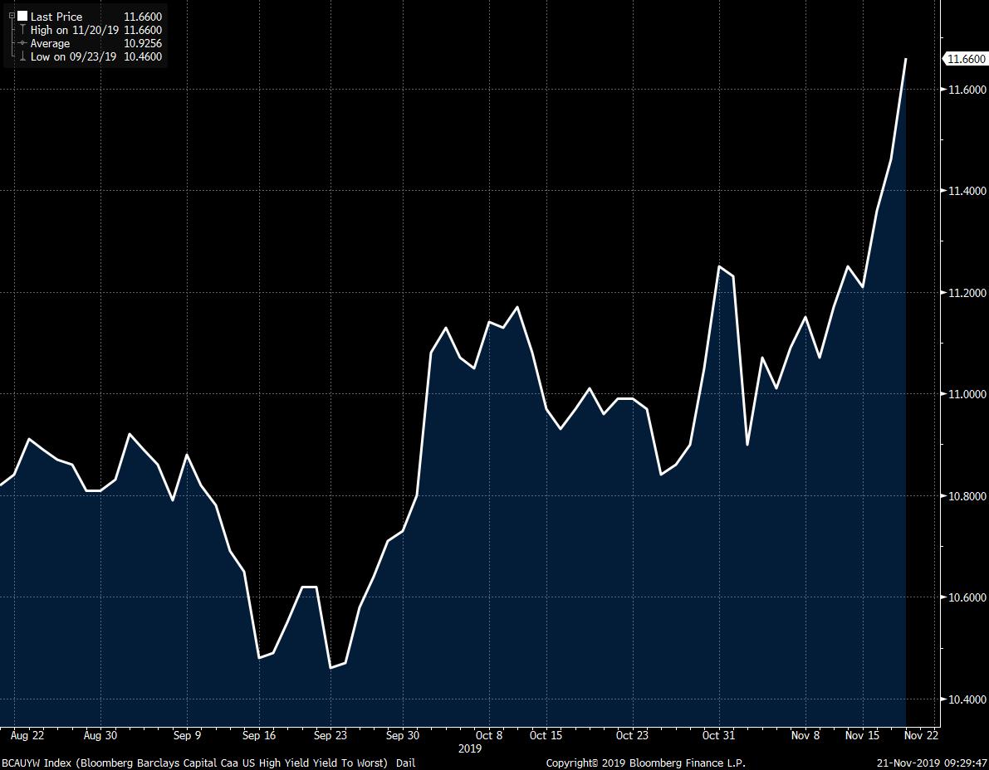Click the 11.4000 y-axis label
The image size is (989, 770).
pos(967,191)
